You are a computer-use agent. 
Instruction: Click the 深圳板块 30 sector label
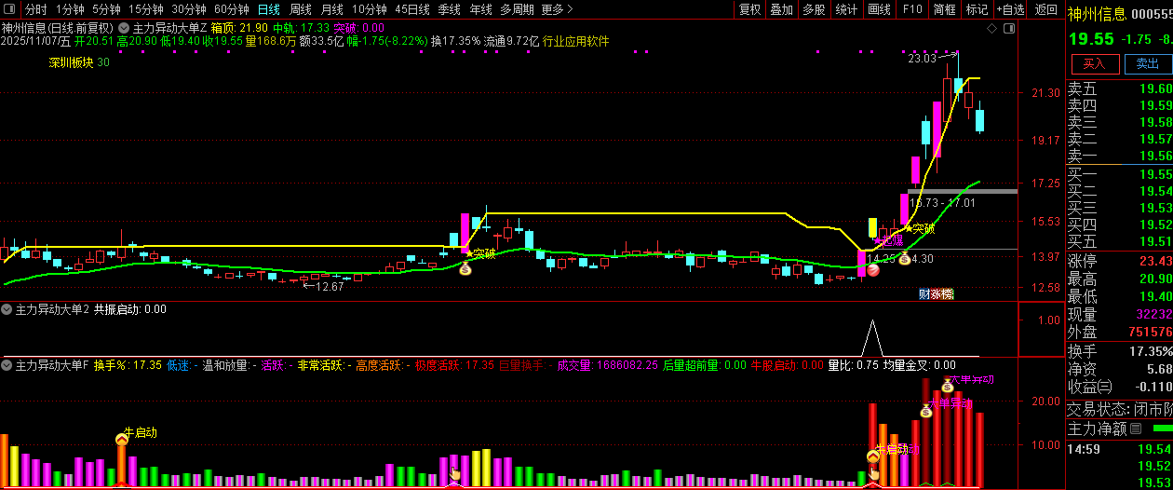(x=80, y=62)
